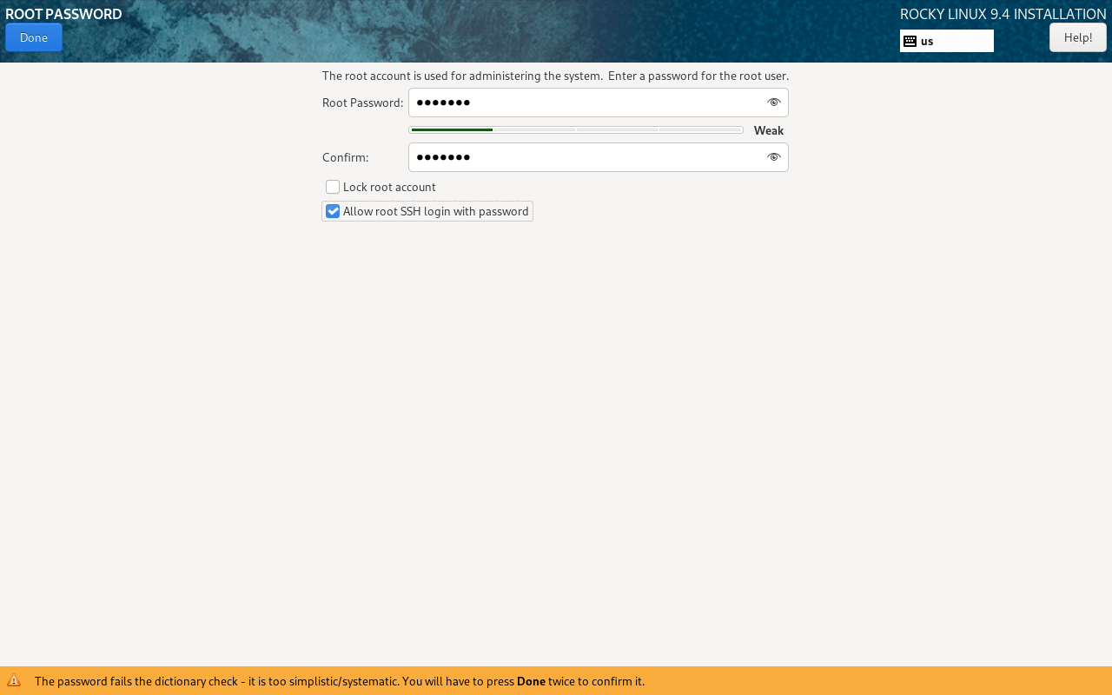Show the root password using the eye icon
Screen dimensions: 1112x695
pyautogui.click(x=772, y=102)
